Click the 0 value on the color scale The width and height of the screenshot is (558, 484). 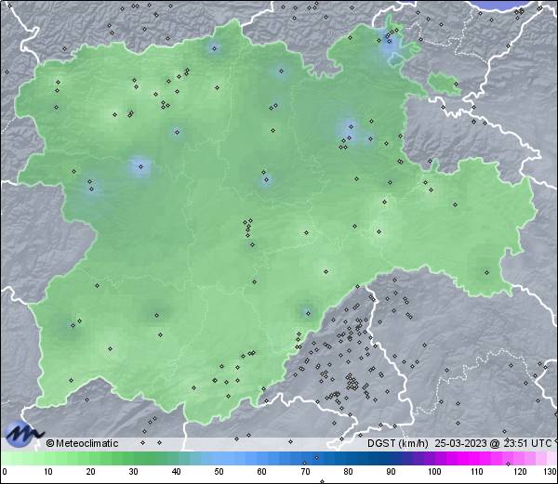click(4, 473)
